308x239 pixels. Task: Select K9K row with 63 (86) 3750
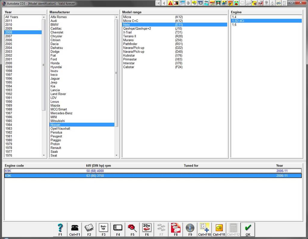[153, 176]
